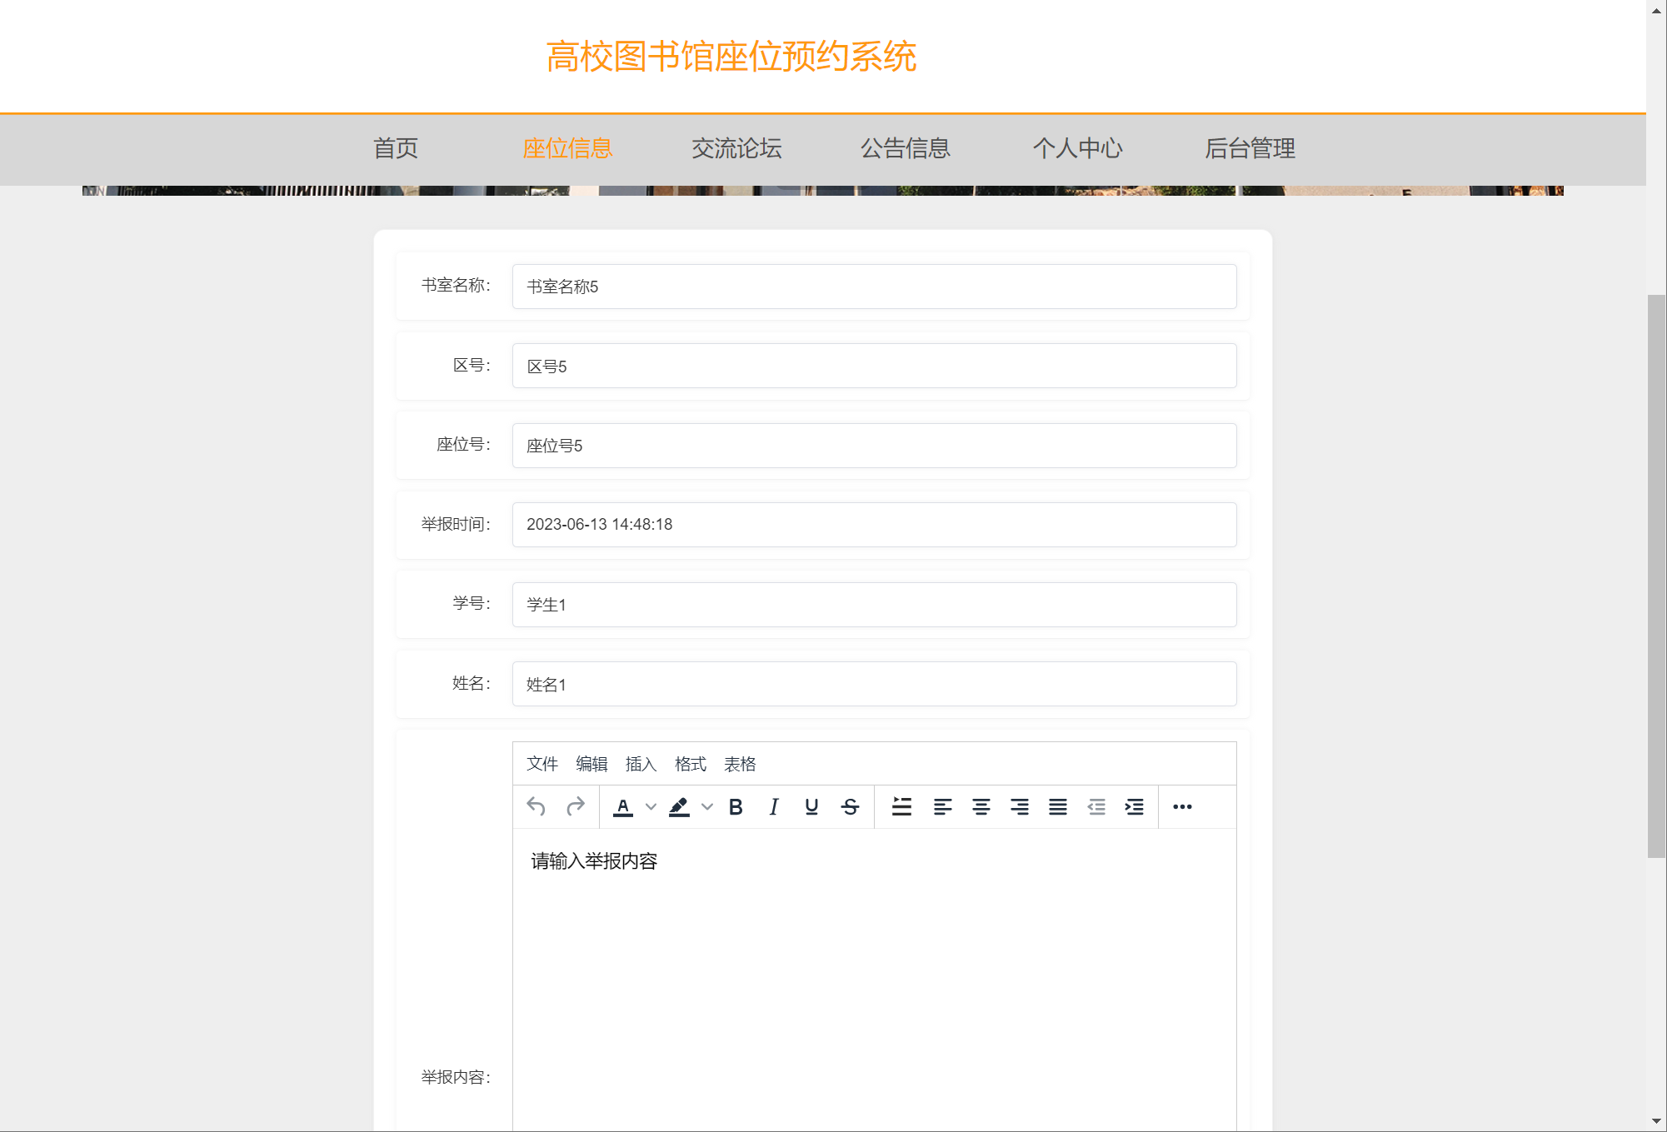Center align the editor text
The width and height of the screenshot is (1667, 1132).
coord(981,806)
